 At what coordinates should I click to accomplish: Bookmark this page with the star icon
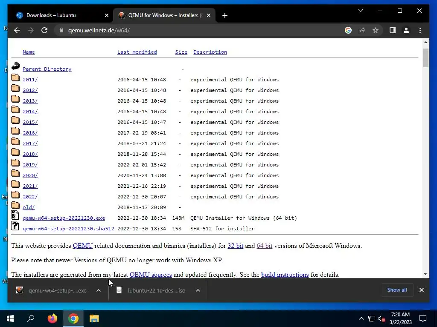pos(376,30)
